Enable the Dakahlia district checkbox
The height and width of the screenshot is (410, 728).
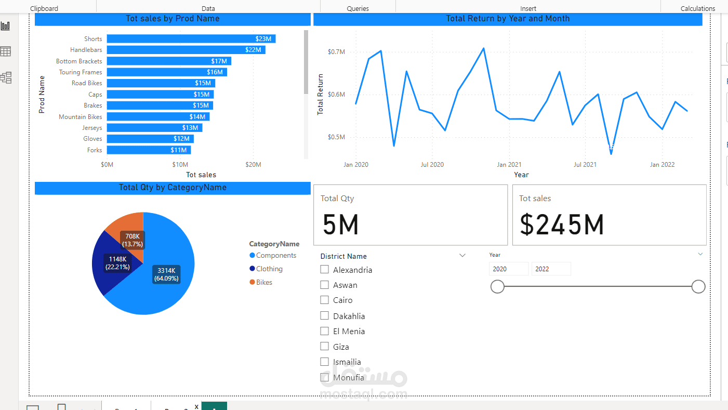pos(325,315)
